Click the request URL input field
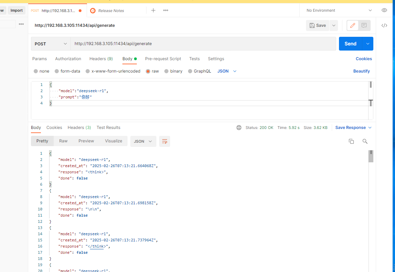395x272 pixels. pyautogui.click(x=203, y=44)
